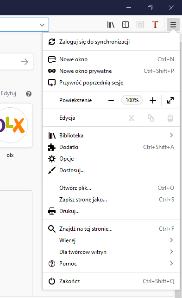
Task: Click the new window icon
Action: (52, 59)
